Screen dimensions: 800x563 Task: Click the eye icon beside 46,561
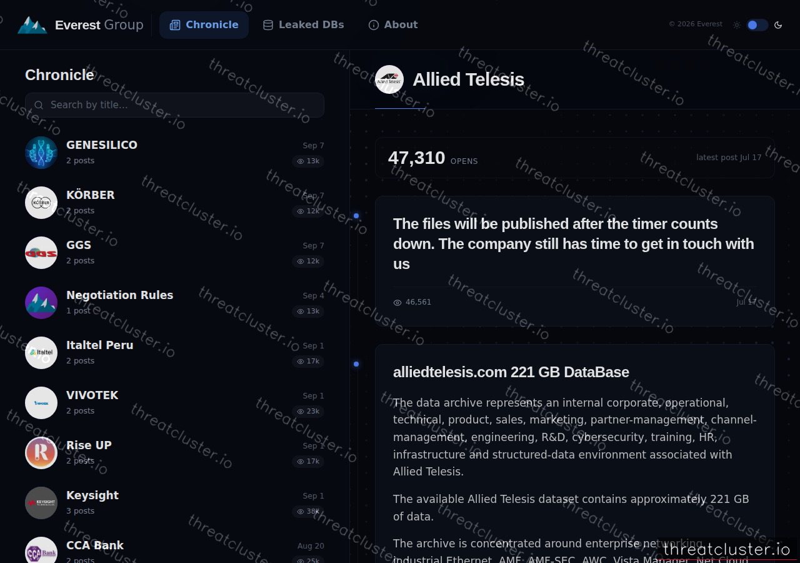397,302
